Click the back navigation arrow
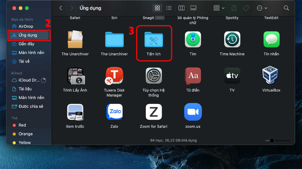Screen dimensions: 302x169 [61, 8]
